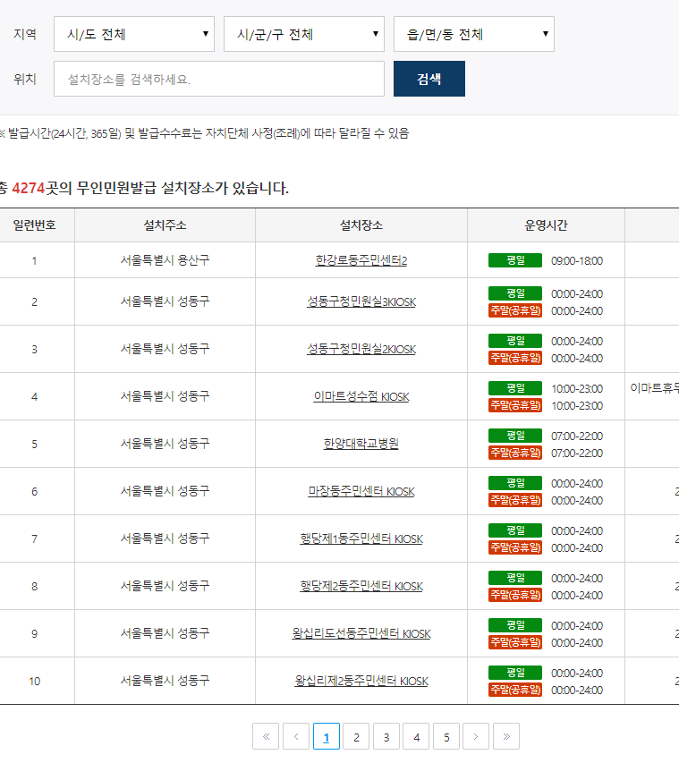Jump to last page double-arrow icon
679x763 pixels.
click(506, 736)
